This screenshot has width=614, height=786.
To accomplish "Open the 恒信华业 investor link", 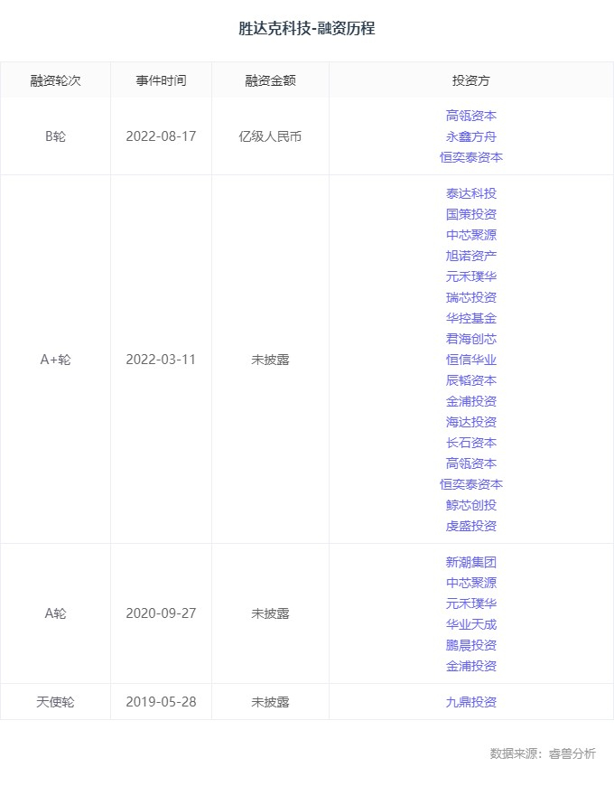I will [470, 360].
